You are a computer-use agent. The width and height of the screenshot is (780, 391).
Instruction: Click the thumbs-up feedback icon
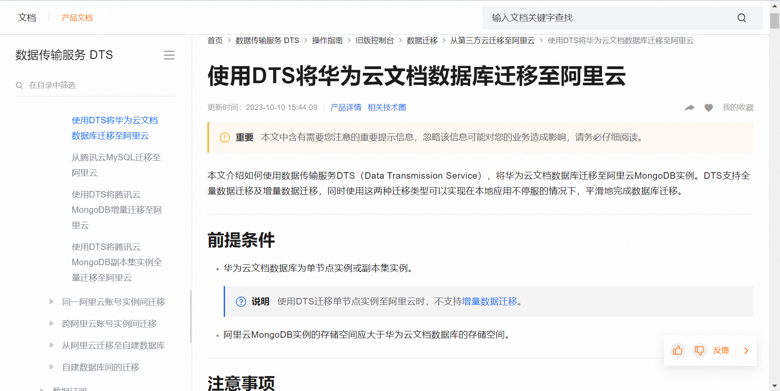tap(678, 350)
